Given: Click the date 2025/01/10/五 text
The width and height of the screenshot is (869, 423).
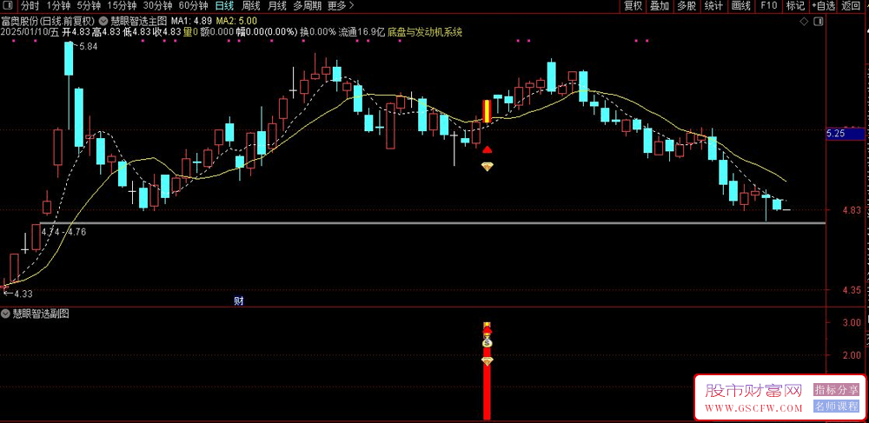Looking at the screenshot, I should click(30, 32).
